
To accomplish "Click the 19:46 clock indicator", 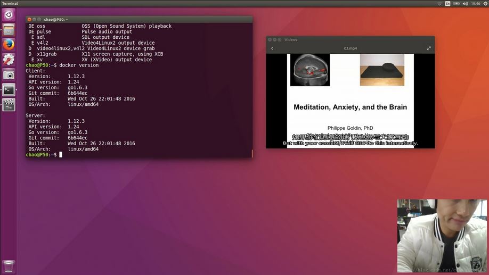I will pos(475,3).
